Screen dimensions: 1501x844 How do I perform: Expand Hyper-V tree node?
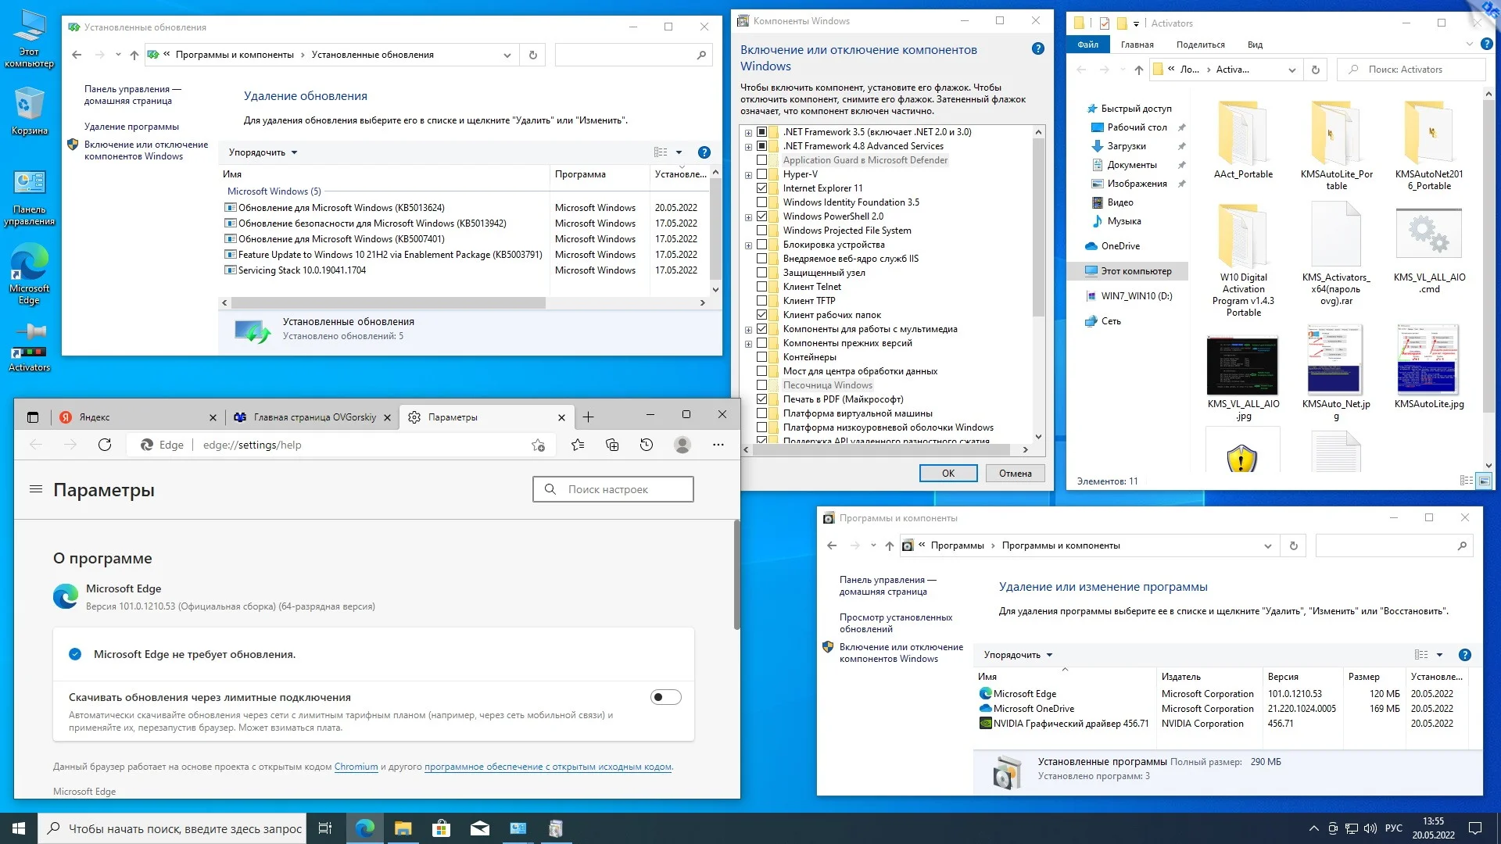(x=748, y=174)
